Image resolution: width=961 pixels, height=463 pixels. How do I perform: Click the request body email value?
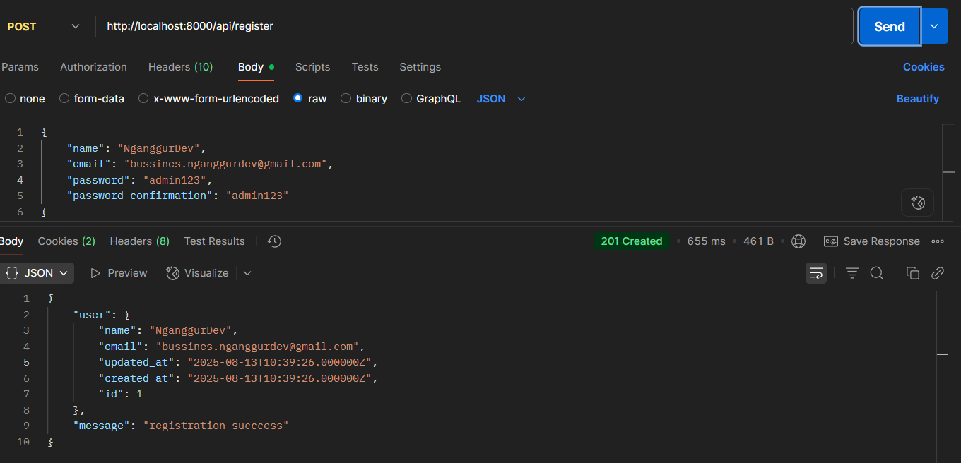click(x=225, y=164)
